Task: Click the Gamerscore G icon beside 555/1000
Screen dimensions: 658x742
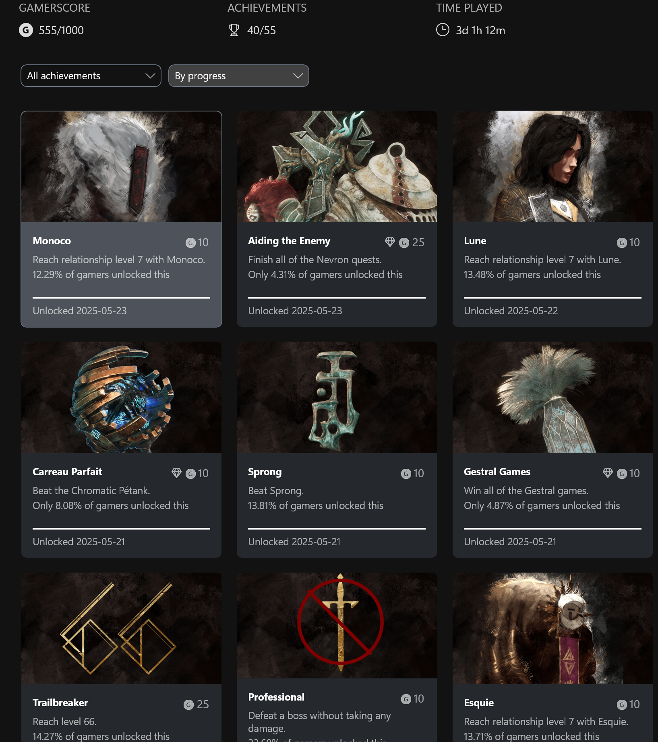Action: pos(26,30)
